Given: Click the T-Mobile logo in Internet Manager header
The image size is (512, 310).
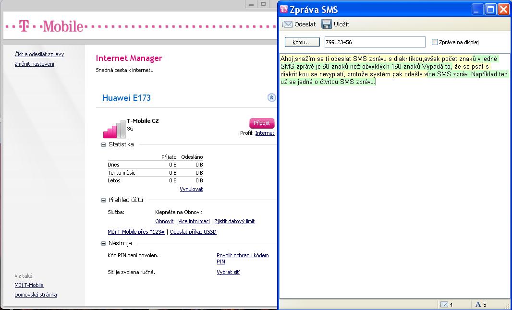Looking at the screenshot, I should coord(51,26).
